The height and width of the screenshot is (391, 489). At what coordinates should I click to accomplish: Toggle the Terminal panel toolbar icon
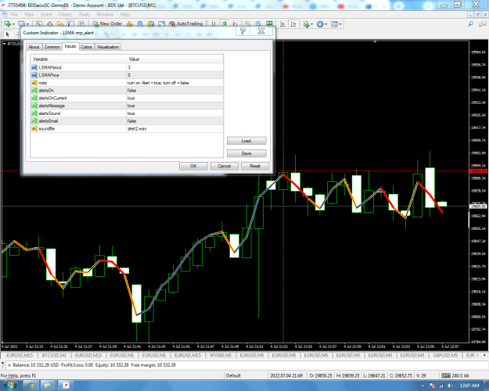70,23
